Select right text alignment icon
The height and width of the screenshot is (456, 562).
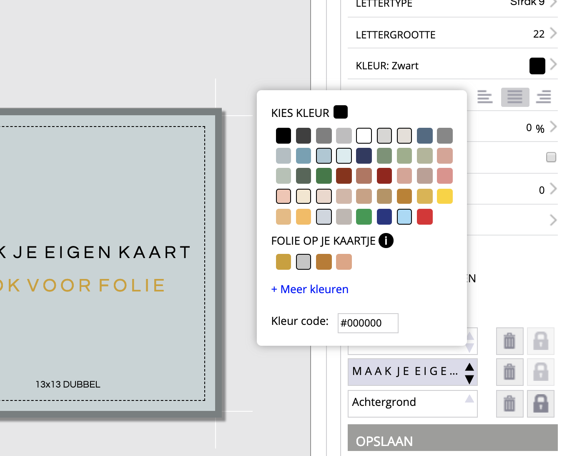pos(543,97)
